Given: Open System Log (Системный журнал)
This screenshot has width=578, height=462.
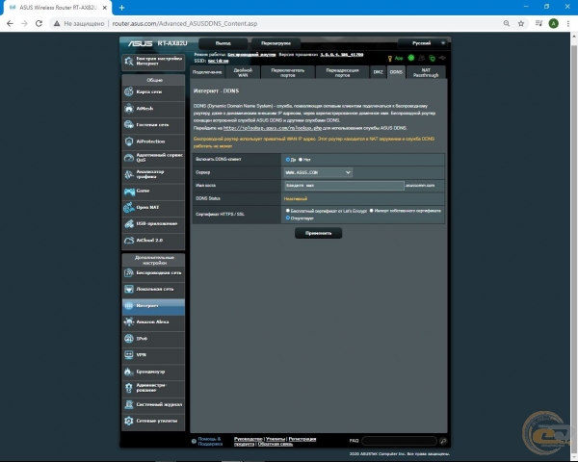Looking at the screenshot, I should 153,404.
